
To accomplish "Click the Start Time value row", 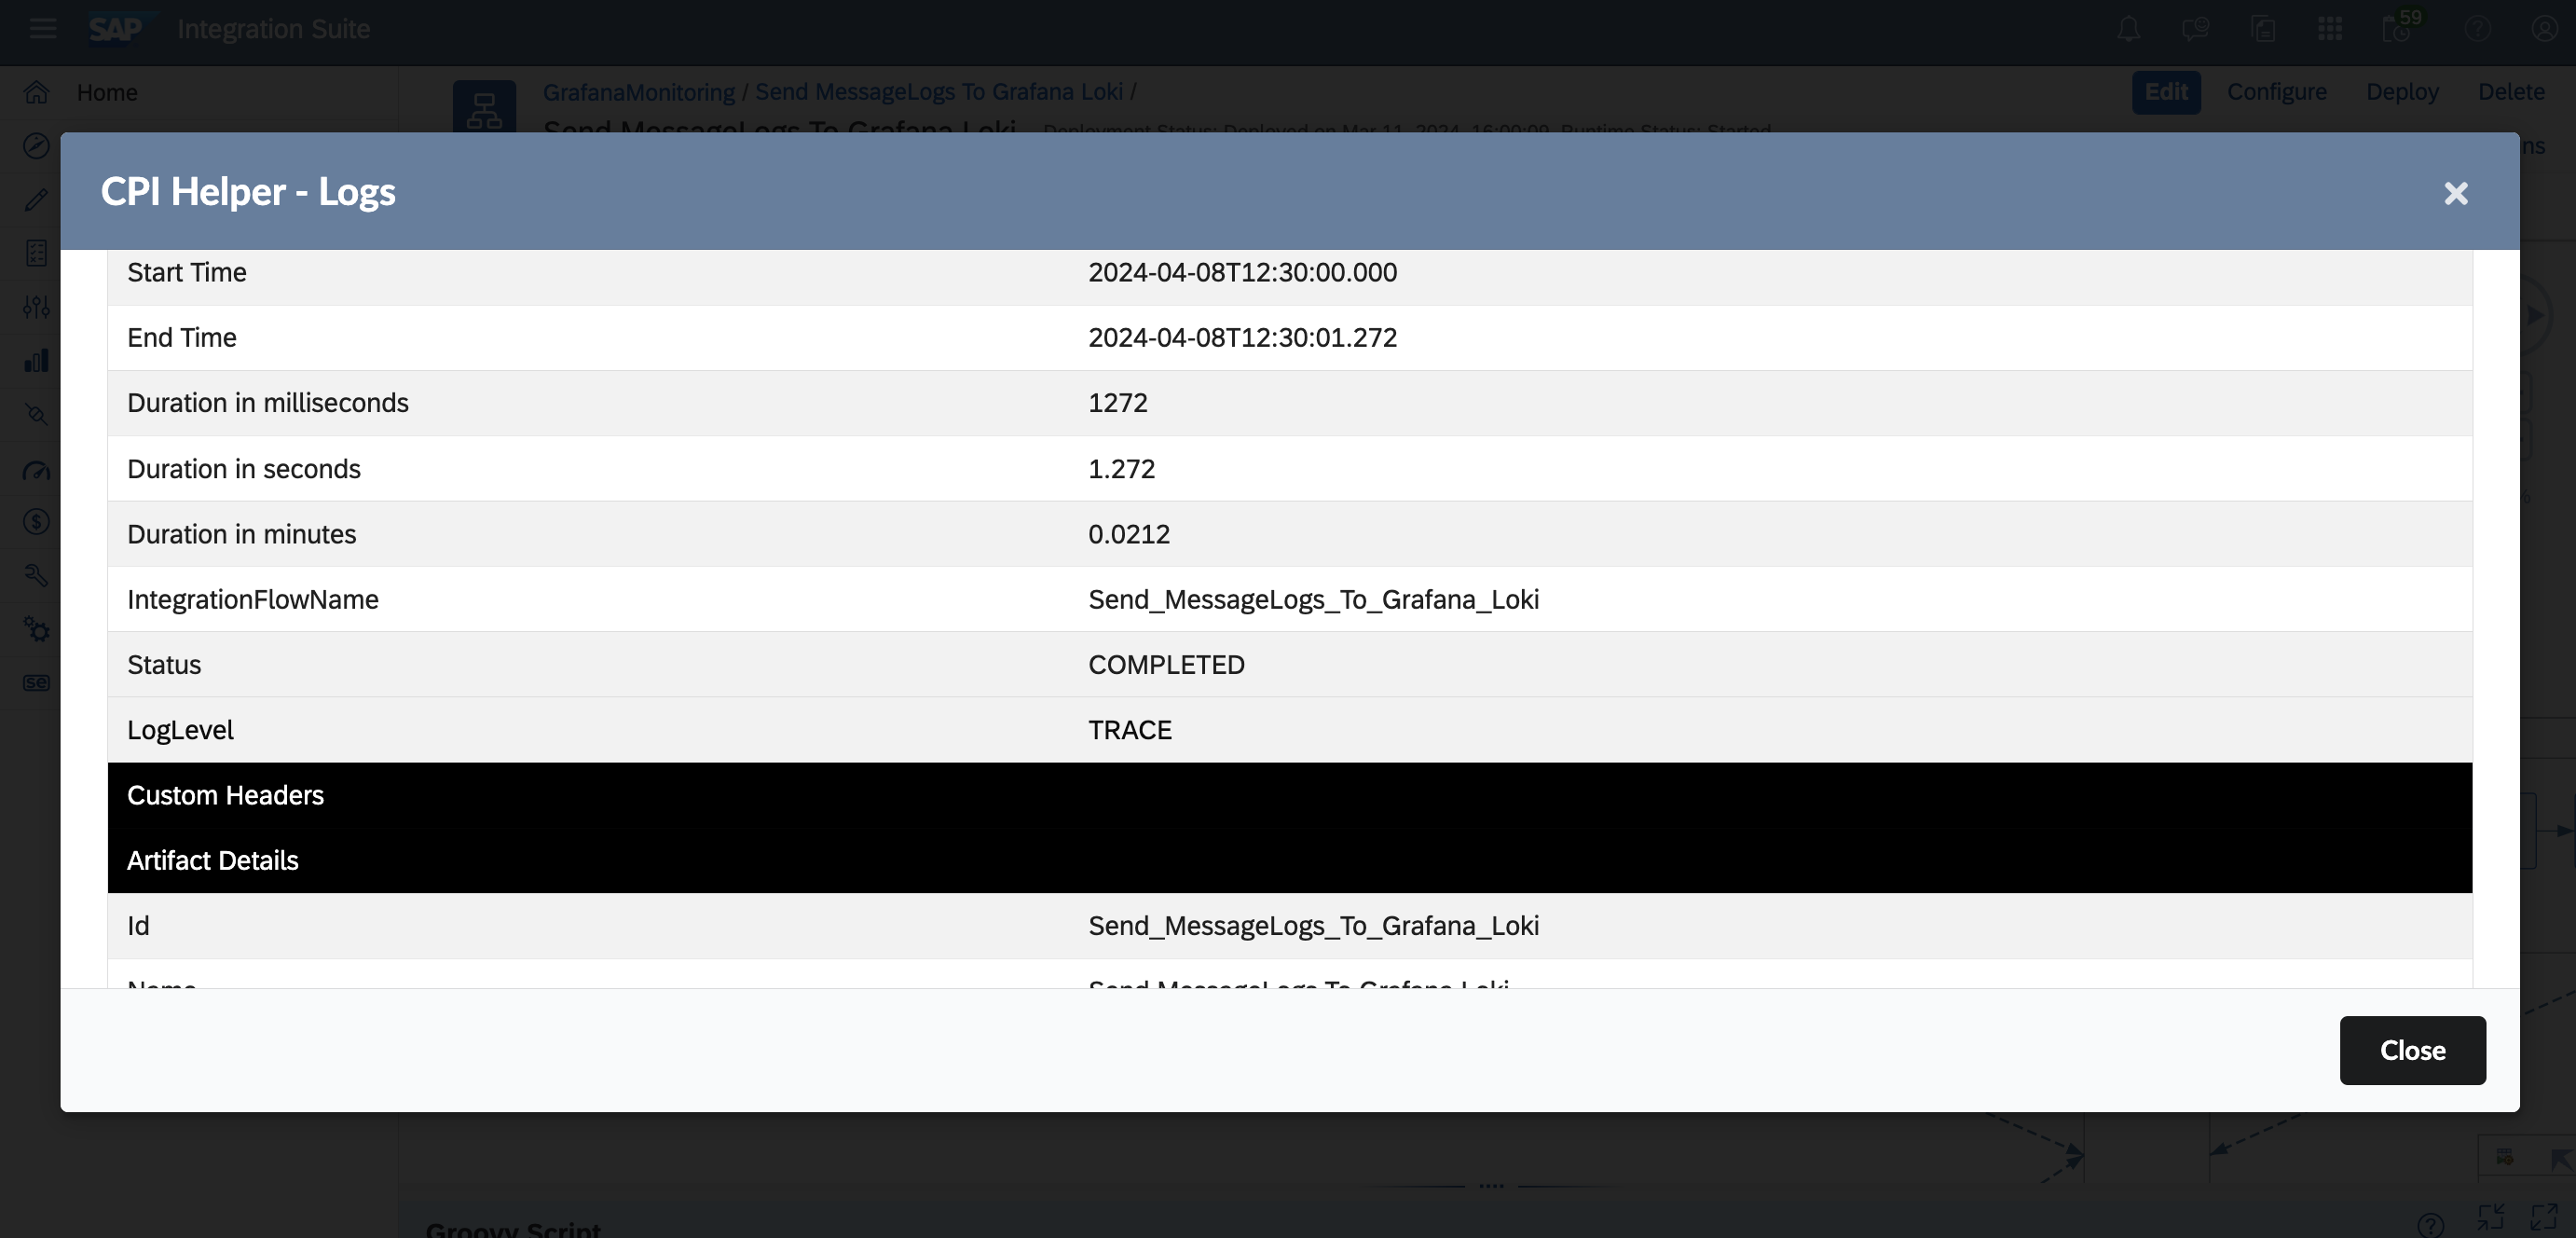I will [x=1242, y=273].
